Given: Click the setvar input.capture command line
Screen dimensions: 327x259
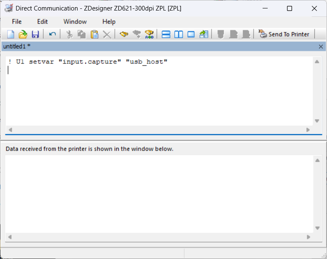Looking at the screenshot, I should [88, 62].
